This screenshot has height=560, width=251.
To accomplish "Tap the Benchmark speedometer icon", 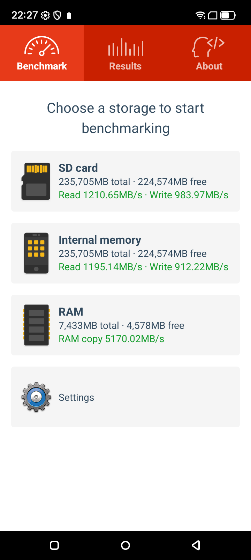I will [42, 47].
